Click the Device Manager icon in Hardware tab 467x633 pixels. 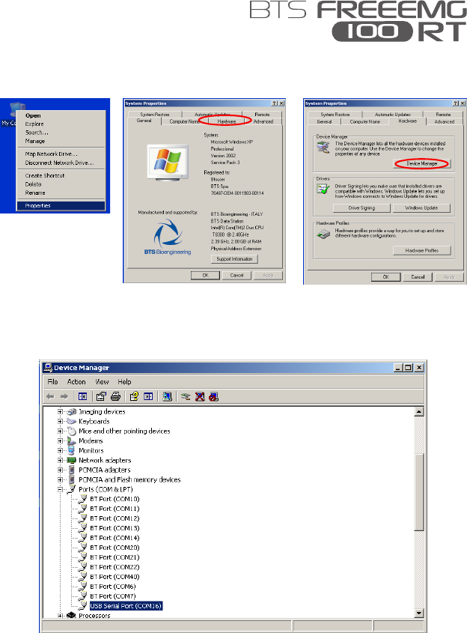click(x=323, y=148)
